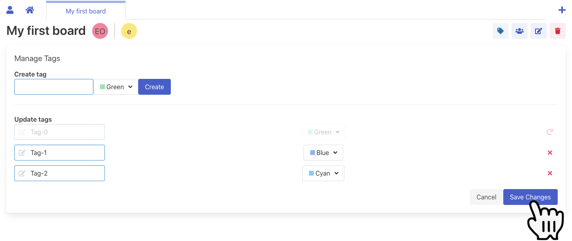This screenshot has width=572, height=241.
Task: Click the Tag-2 name input field
Action: 60,173
